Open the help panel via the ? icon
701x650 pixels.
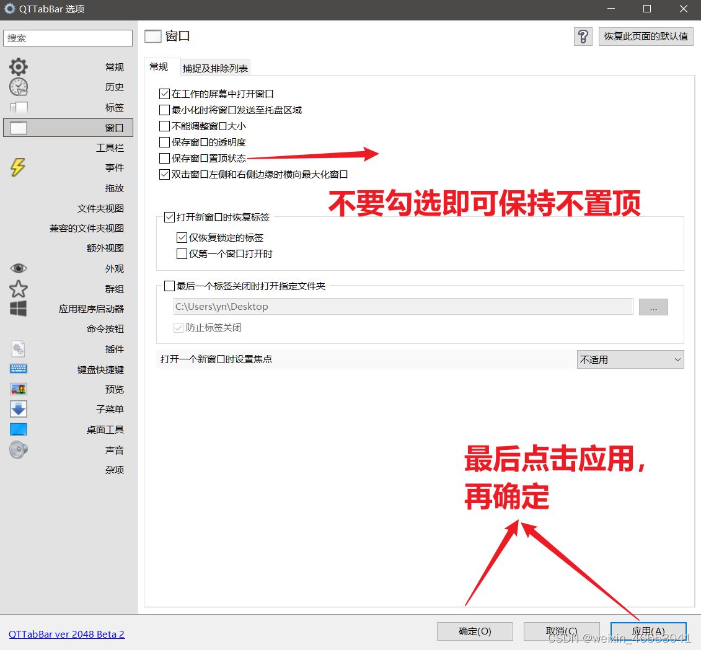(x=583, y=37)
